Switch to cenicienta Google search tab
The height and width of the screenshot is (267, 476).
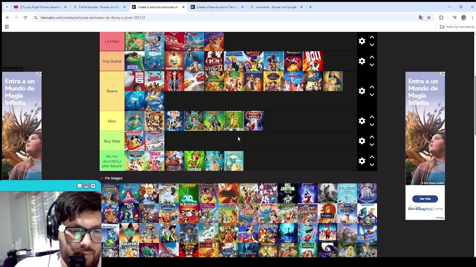[x=276, y=7]
